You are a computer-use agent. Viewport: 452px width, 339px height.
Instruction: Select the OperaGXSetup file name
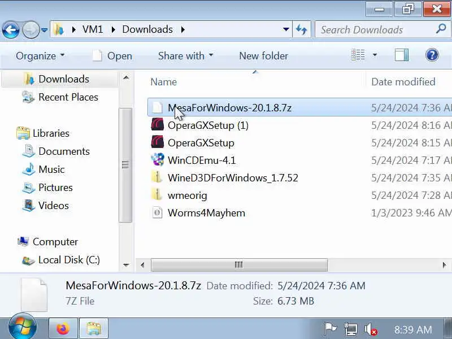pyautogui.click(x=201, y=143)
